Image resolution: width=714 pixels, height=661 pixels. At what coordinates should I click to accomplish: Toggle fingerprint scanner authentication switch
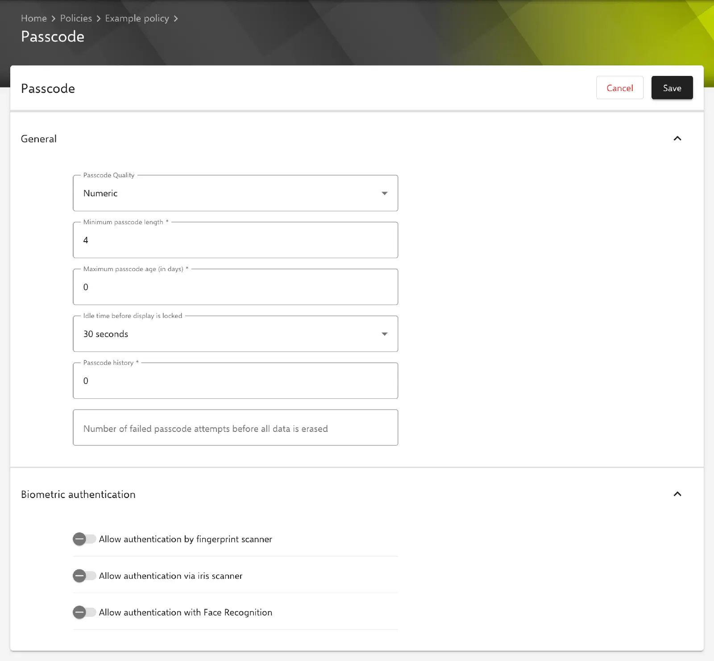(x=84, y=539)
